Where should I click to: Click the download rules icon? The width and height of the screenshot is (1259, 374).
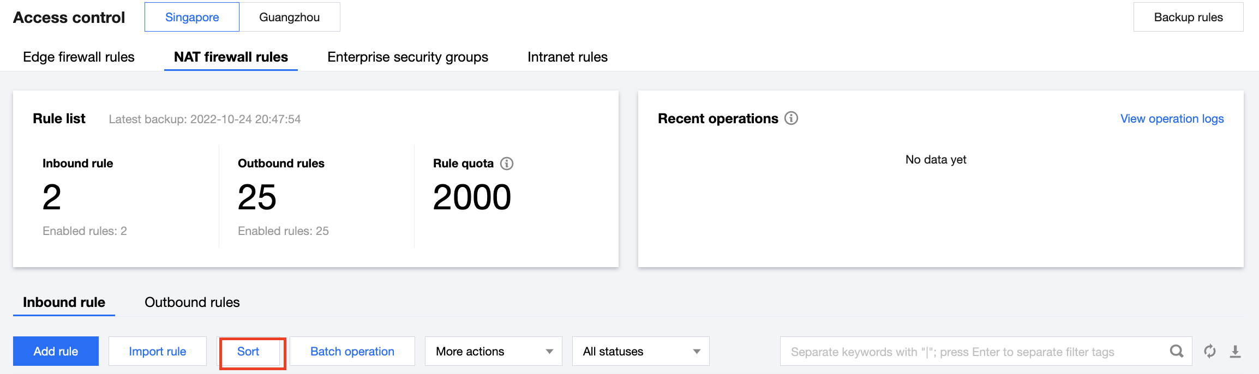pos(1236,351)
